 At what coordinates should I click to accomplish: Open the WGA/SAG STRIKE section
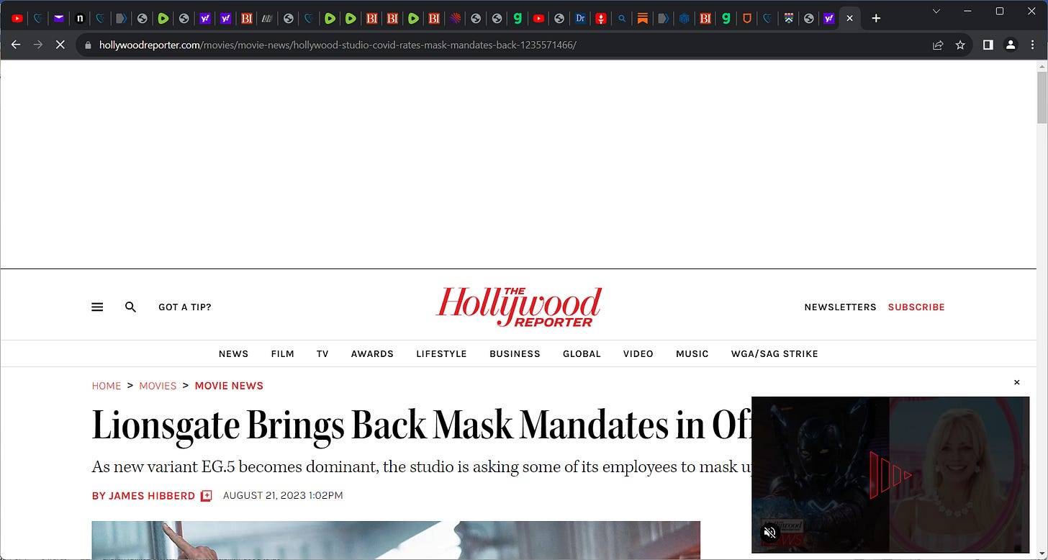click(x=774, y=353)
